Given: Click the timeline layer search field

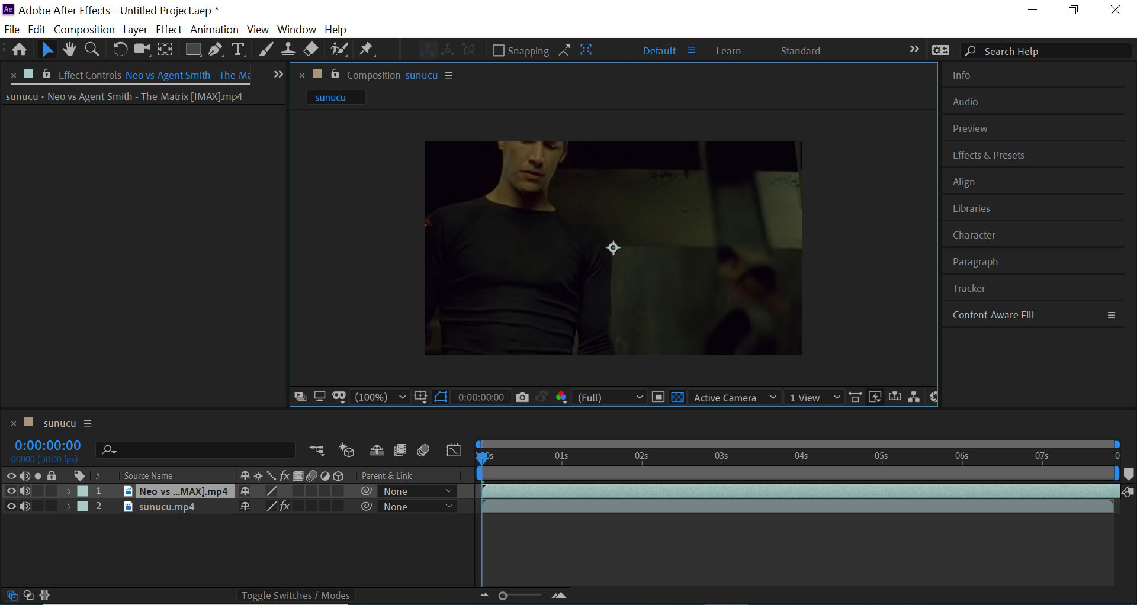Looking at the screenshot, I should (x=195, y=450).
